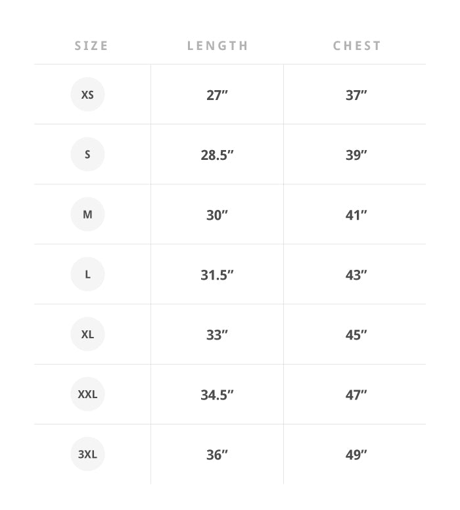Click the LENGTH column header

tap(218, 46)
